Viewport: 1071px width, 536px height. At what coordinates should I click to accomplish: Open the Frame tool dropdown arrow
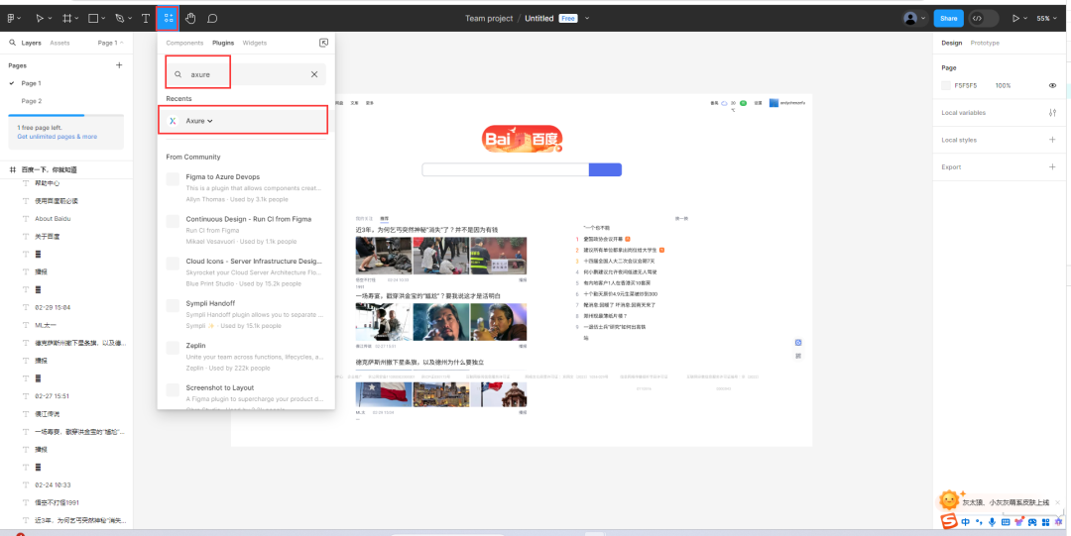76,19
